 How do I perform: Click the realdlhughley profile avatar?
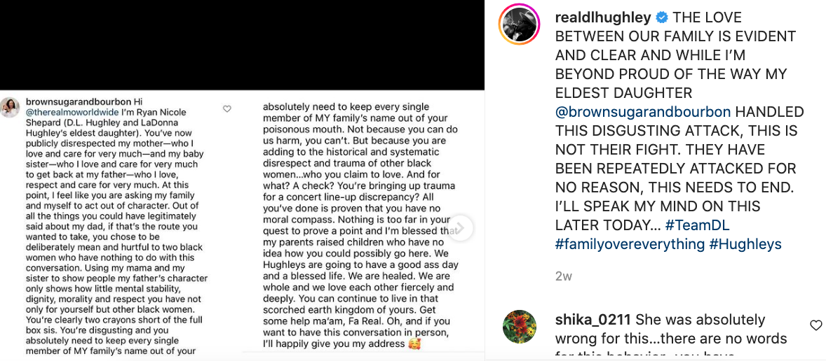click(x=519, y=27)
